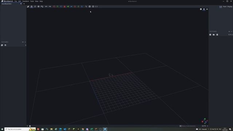Open the taskbar notification center icon
The image size is (233, 131).
coord(230,130)
